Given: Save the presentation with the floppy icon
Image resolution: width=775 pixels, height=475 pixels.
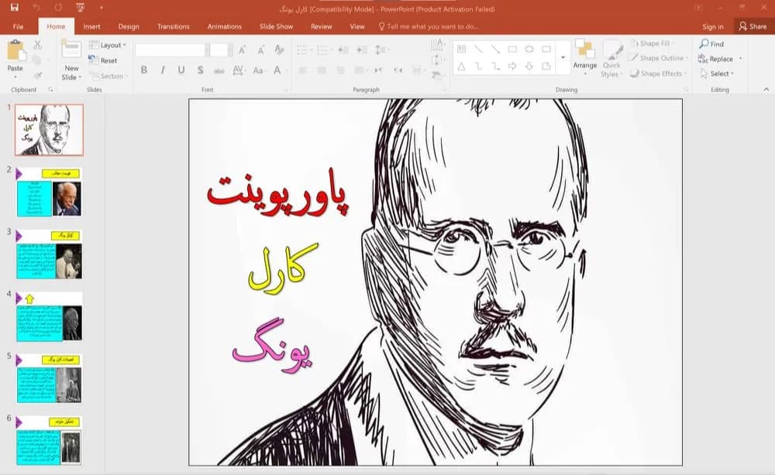Looking at the screenshot, I should click(x=14, y=8).
